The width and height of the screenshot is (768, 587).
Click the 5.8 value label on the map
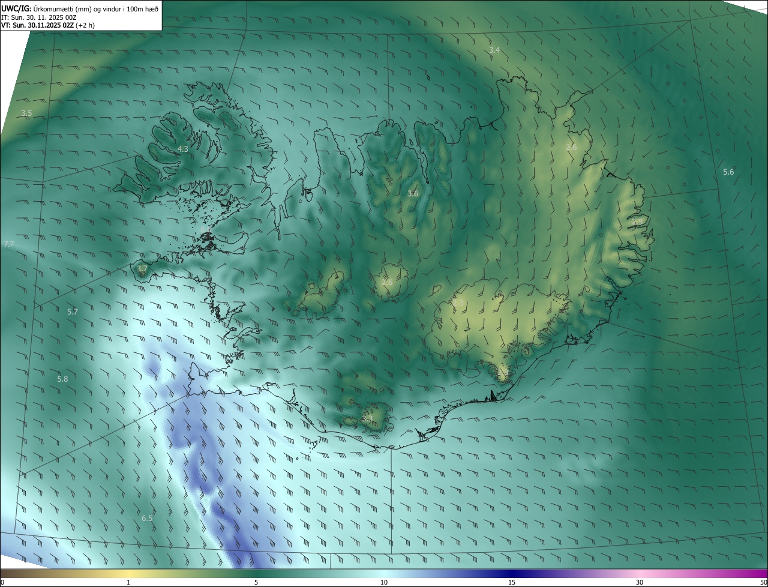62,379
